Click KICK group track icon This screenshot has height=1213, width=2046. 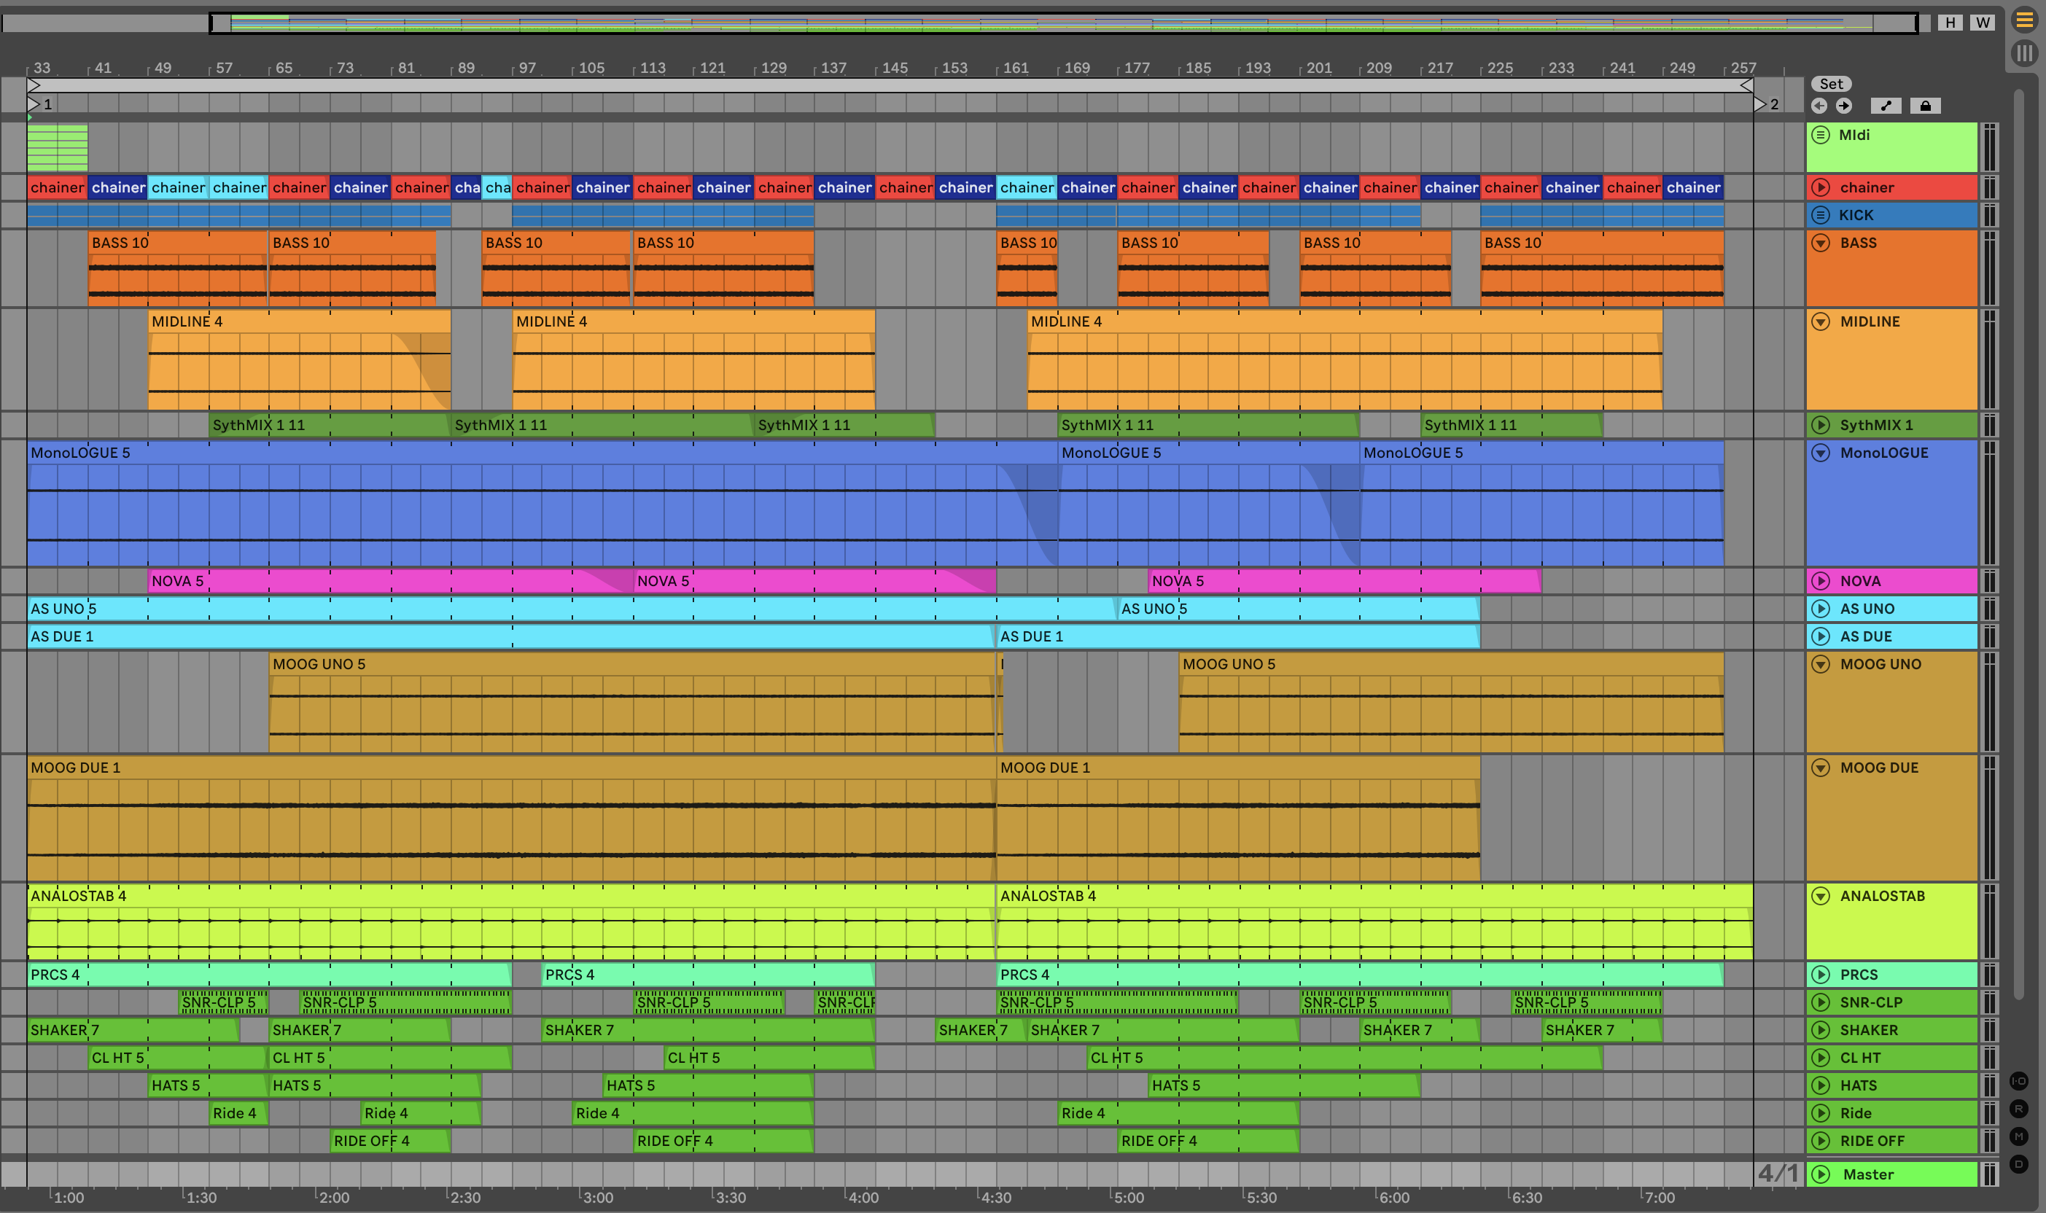[x=1821, y=215]
